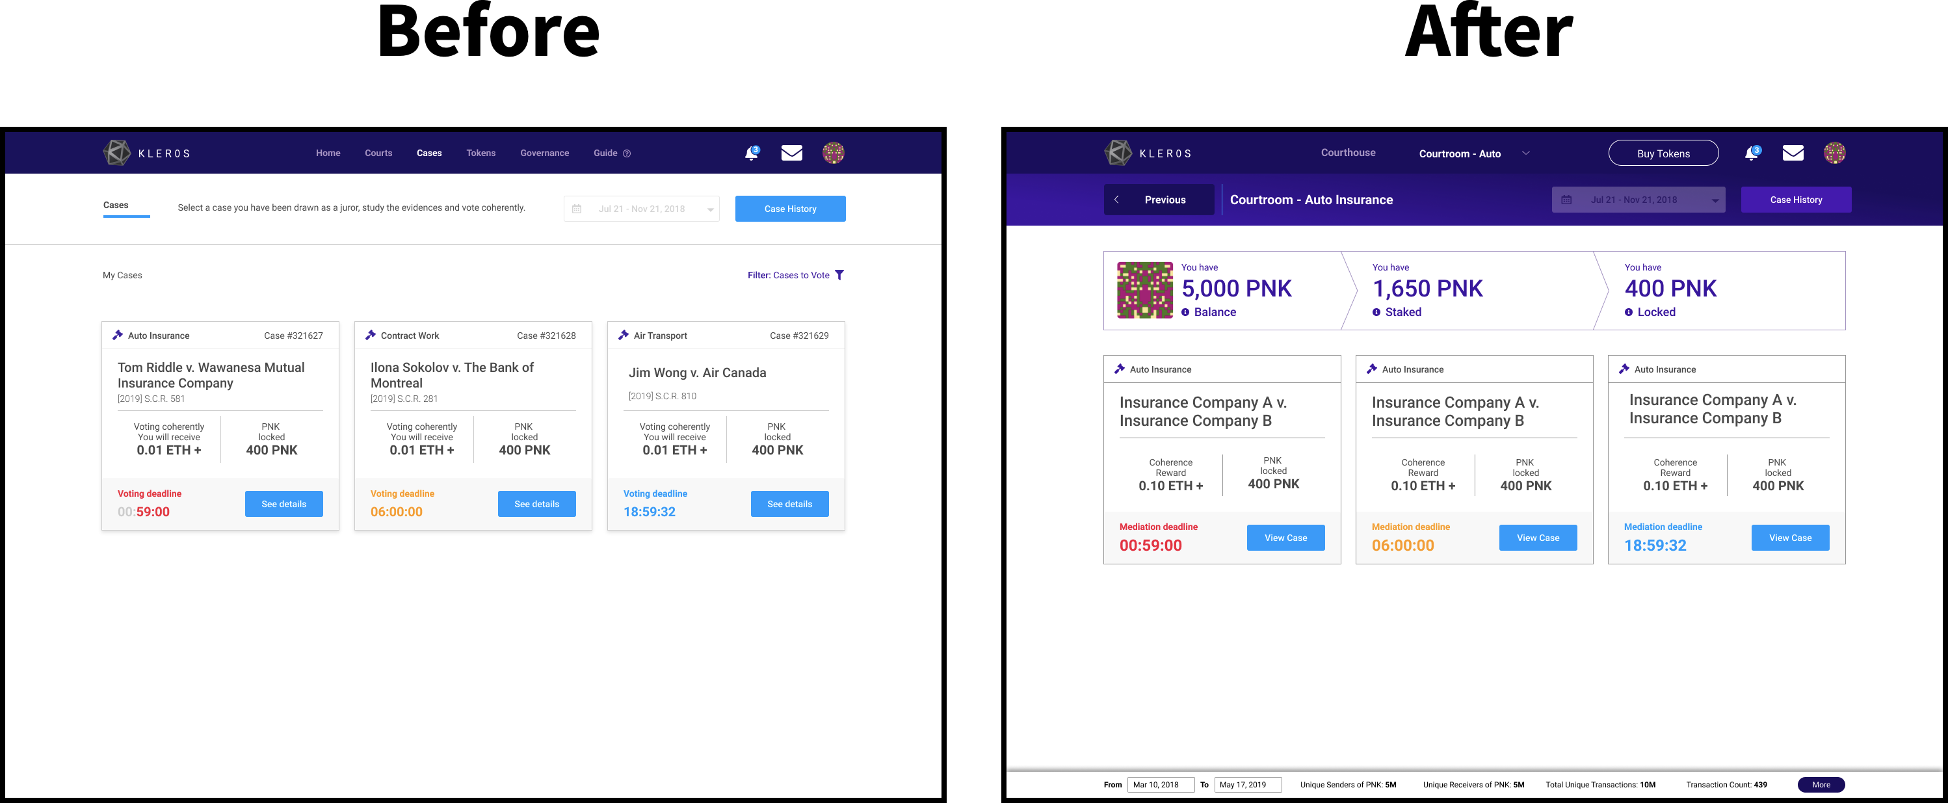Click the Guide help question-mark icon

tap(626, 153)
